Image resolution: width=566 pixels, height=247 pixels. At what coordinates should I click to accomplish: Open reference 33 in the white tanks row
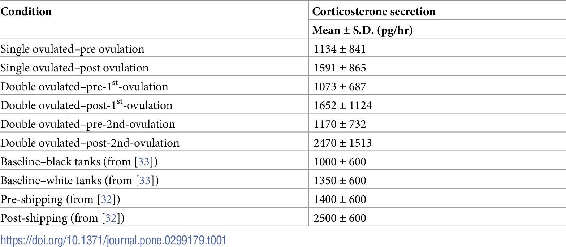pos(144,181)
